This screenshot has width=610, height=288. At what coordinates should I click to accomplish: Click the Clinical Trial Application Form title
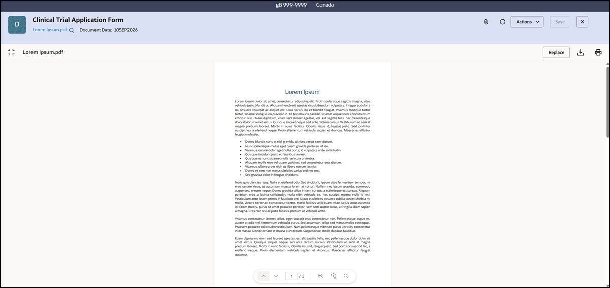(78, 20)
